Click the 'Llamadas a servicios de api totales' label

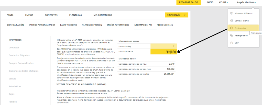pyautogui.click(x=134, y=74)
